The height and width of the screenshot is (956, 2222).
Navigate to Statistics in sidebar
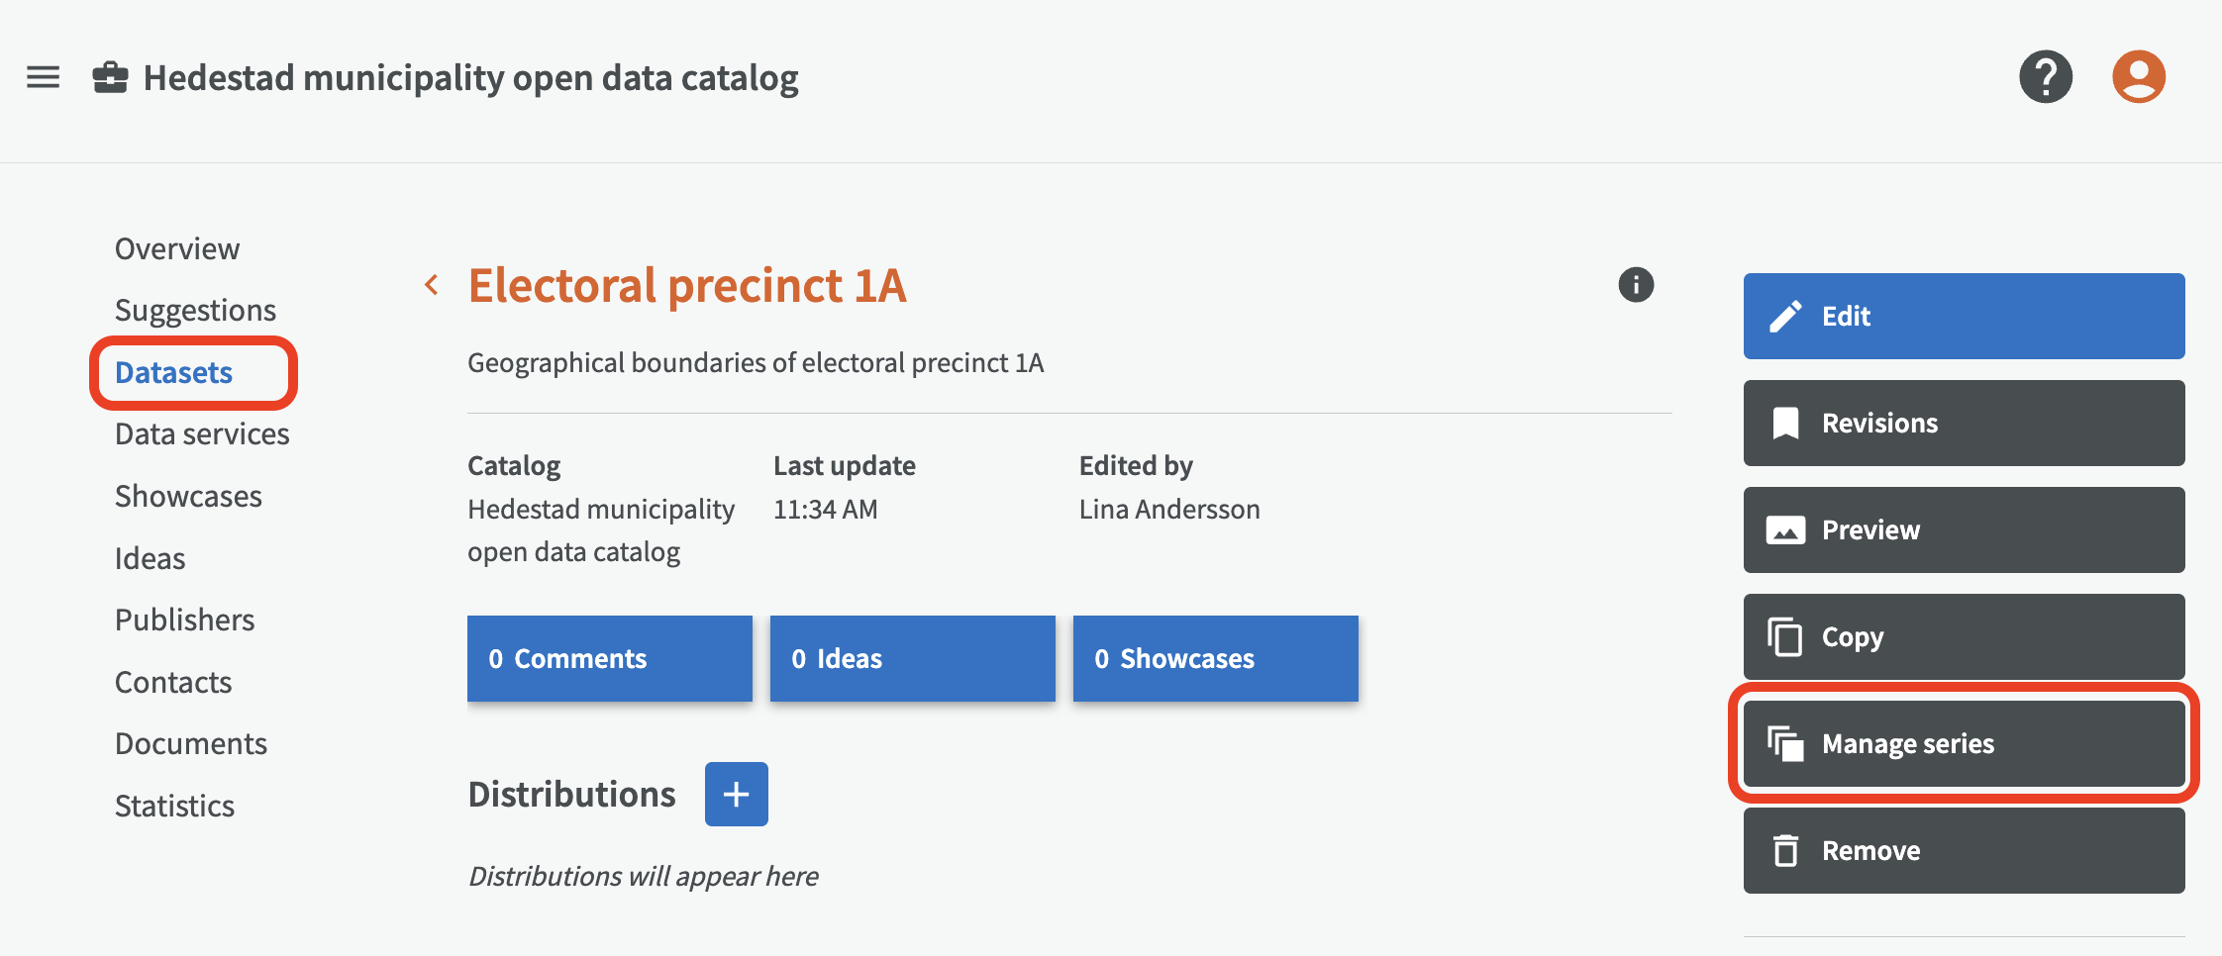tap(174, 806)
